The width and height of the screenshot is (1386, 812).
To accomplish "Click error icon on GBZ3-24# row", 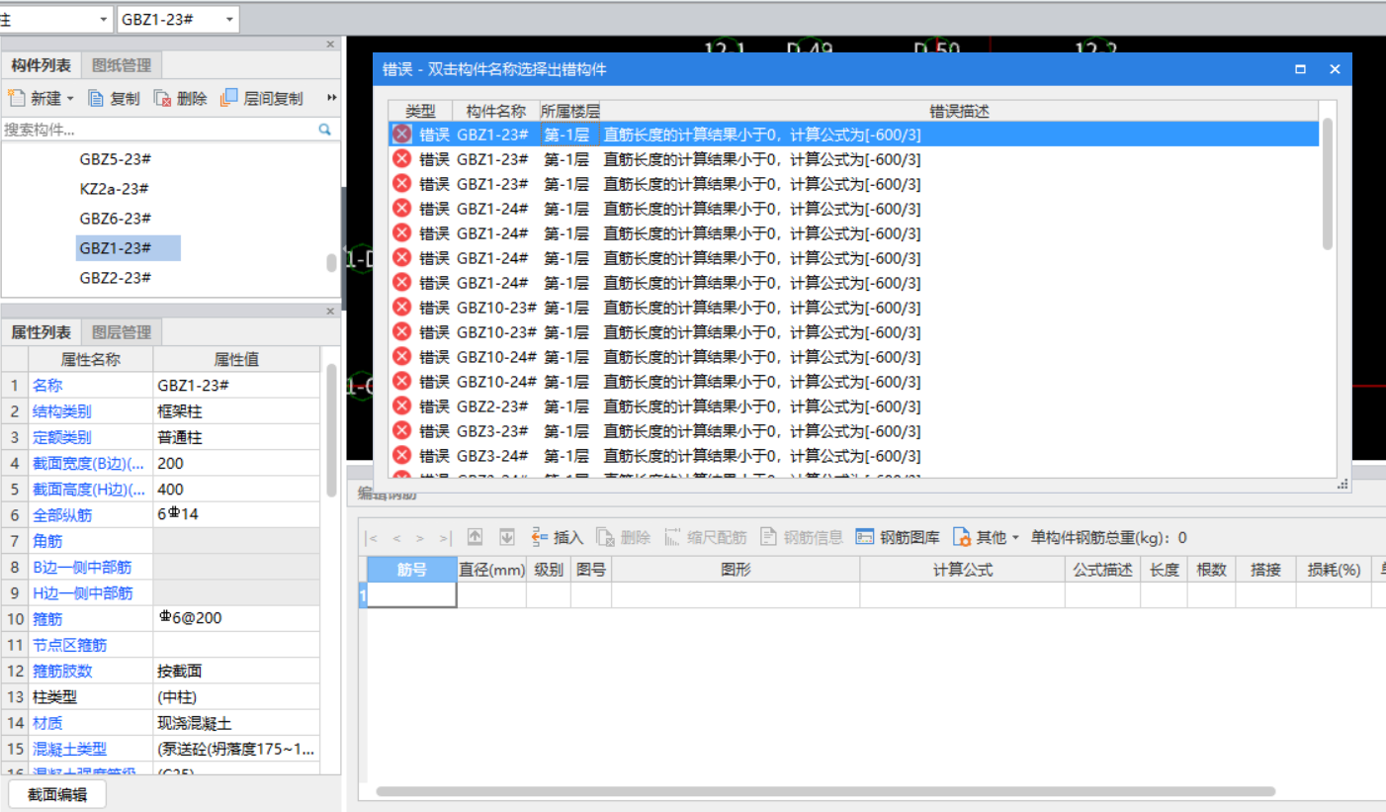I will click(401, 455).
